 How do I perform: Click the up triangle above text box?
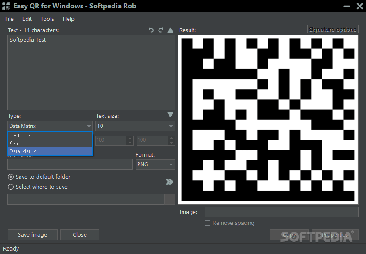171,30
